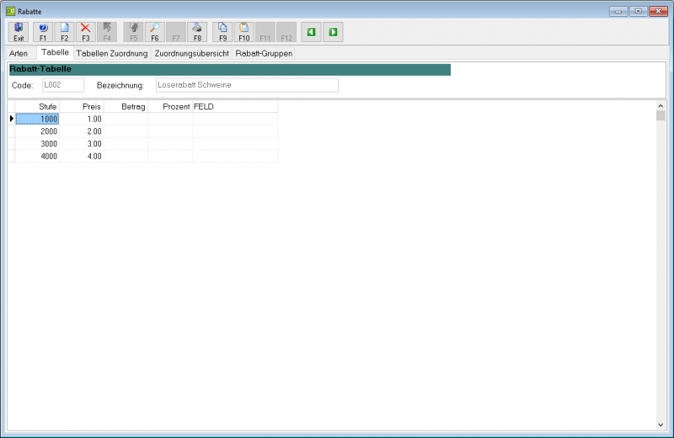674x438 pixels.
Task: Click scrollbar up arrow
Action: pyautogui.click(x=661, y=106)
